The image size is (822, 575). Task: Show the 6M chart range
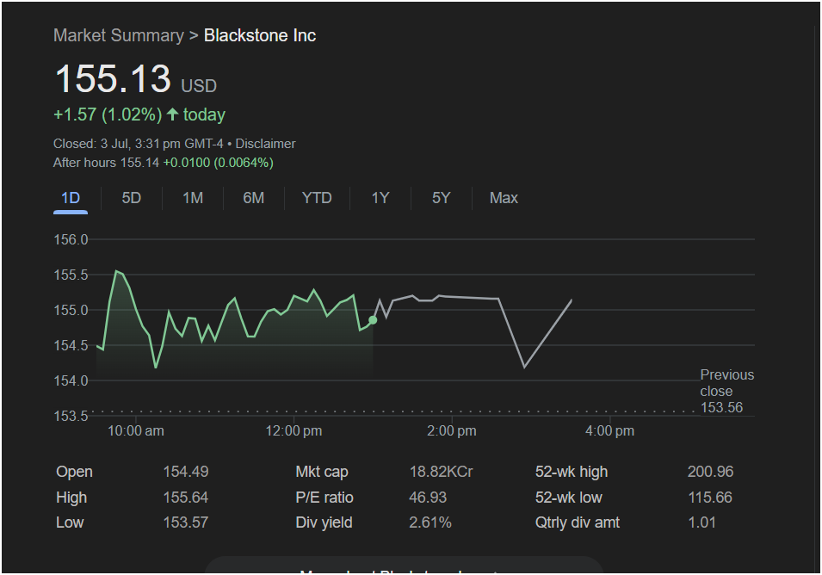[x=254, y=198]
